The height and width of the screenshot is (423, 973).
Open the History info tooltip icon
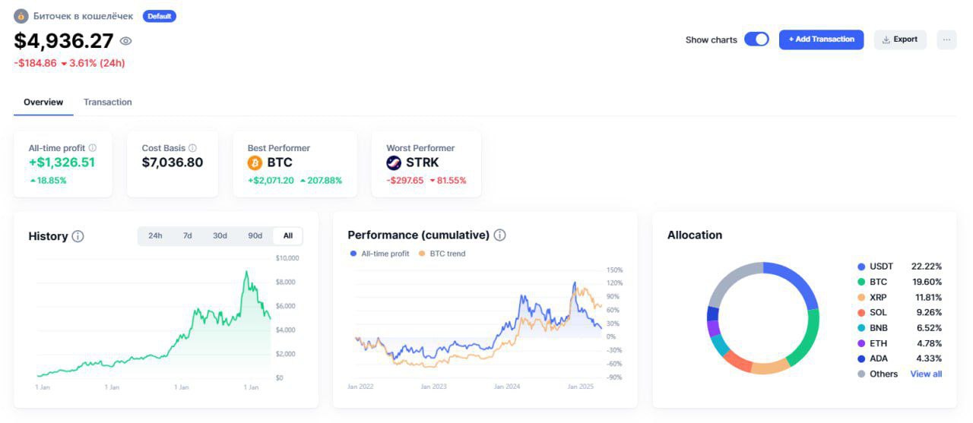tap(78, 236)
